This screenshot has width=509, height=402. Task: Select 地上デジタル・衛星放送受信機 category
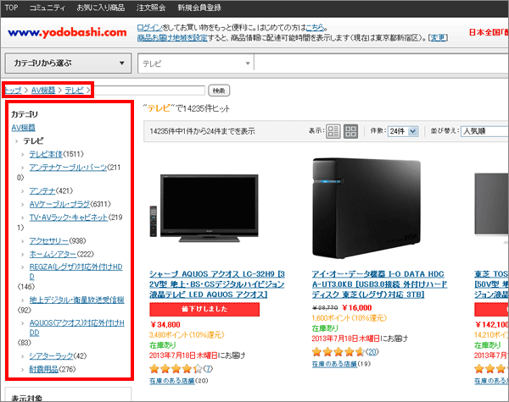(x=76, y=300)
